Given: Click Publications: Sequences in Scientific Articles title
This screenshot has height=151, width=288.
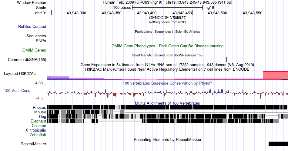Looking at the screenshot, I should pyautogui.click(x=167, y=32).
